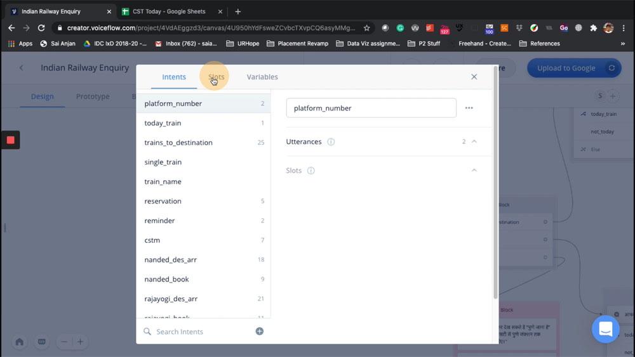635x357 pixels.
Task: Click the canvas home icon
Action: tap(20, 342)
